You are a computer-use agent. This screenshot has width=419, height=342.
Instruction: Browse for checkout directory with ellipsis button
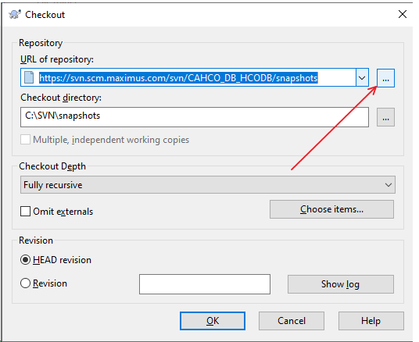(x=385, y=117)
